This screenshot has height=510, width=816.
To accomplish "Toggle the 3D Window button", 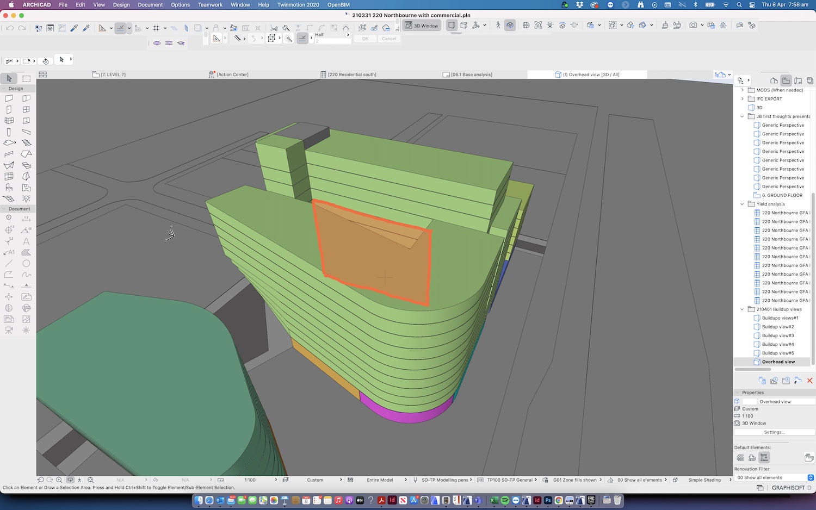I will coord(422,26).
